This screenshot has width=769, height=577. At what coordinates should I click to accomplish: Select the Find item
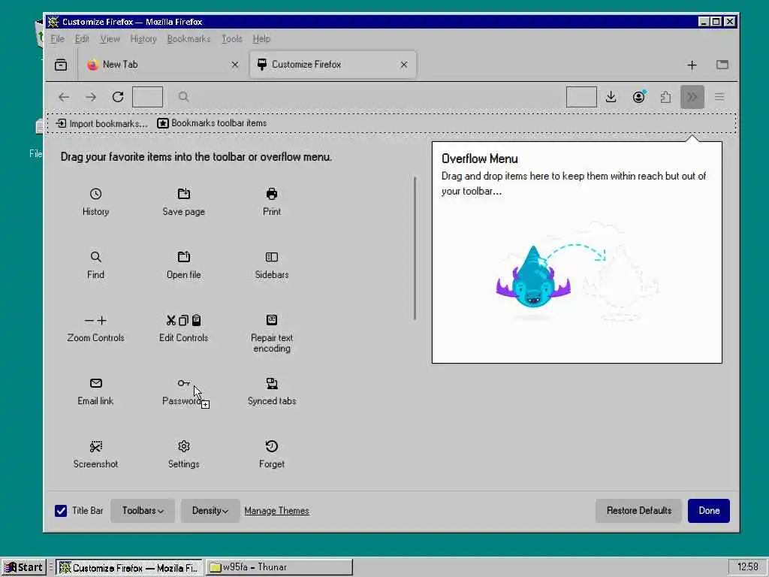coord(95,265)
